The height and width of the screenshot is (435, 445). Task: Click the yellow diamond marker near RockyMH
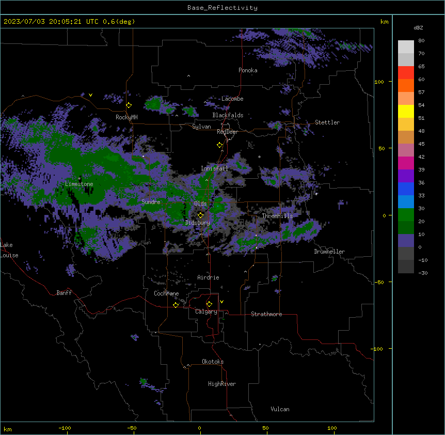pos(129,105)
